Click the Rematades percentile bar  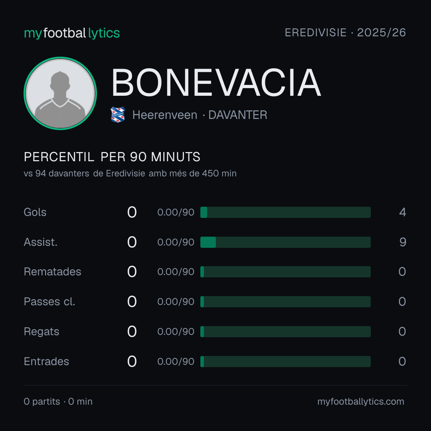click(x=285, y=272)
